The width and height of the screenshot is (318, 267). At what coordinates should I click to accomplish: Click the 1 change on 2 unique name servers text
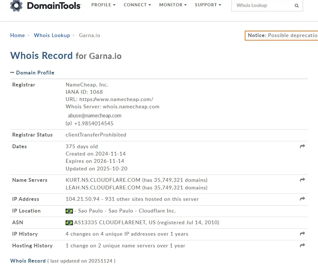coord(125,246)
